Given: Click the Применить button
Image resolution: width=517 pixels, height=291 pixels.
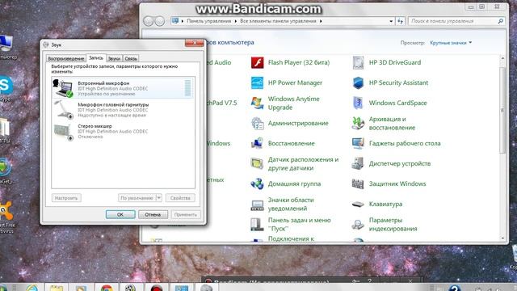Looking at the screenshot, I should point(185,214).
